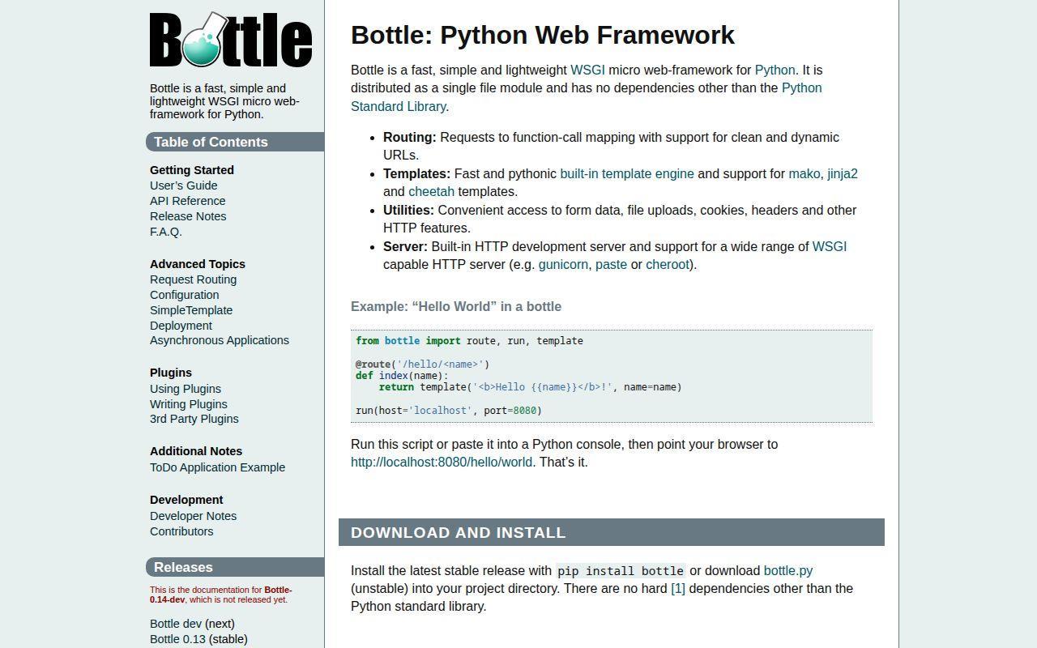Click the 'Example: "Hello World" in a bottle' heading
This screenshot has height=648, width=1037.
coord(456,307)
